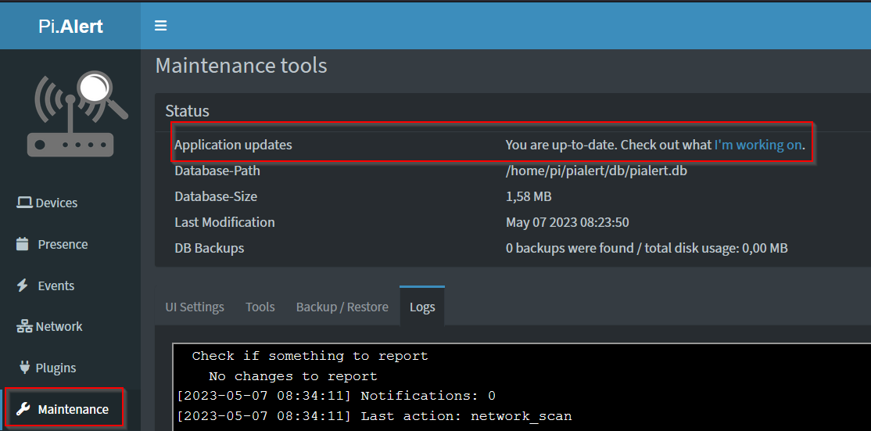Screen dimensions: 871x431
Task: Follow the "I'm working on" link
Action: [x=758, y=145]
